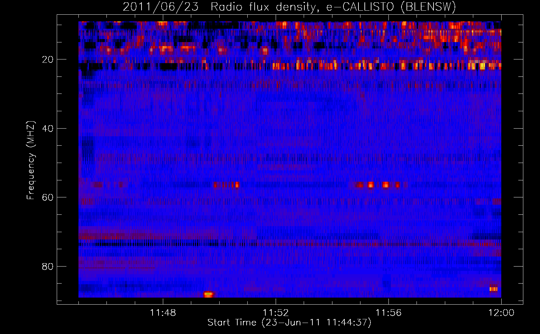
Task: Click the 11:52 time tick label
Action: 276,313
